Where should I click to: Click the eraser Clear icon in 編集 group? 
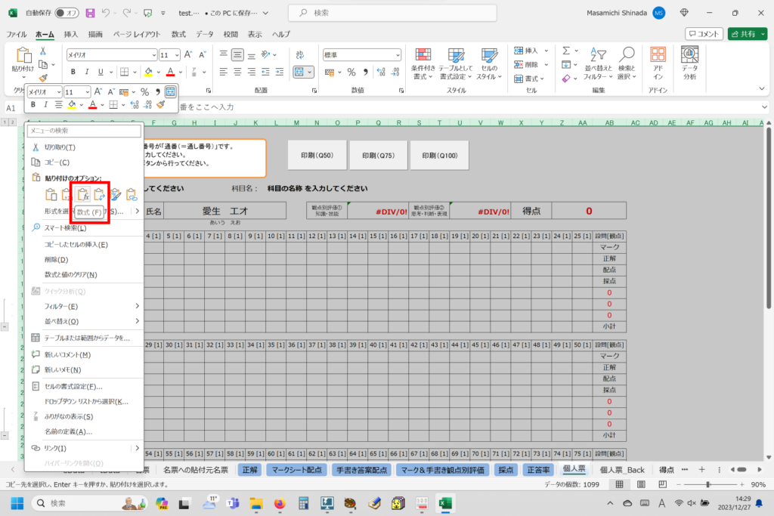(566, 79)
